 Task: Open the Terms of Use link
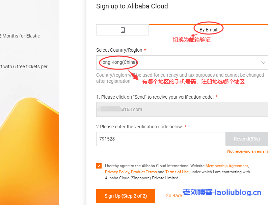tap(177, 172)
